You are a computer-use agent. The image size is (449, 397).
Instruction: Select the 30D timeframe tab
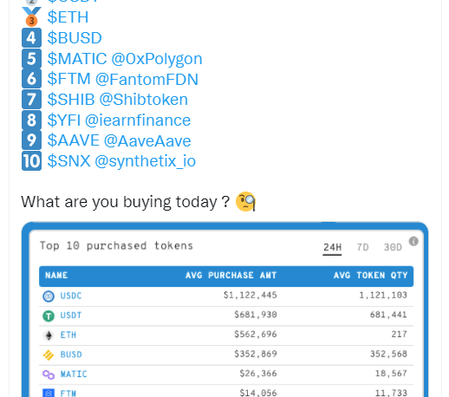(x=393, y=247)
